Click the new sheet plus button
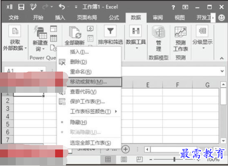Viewport: 228px width, 166px height. (126, 149)
